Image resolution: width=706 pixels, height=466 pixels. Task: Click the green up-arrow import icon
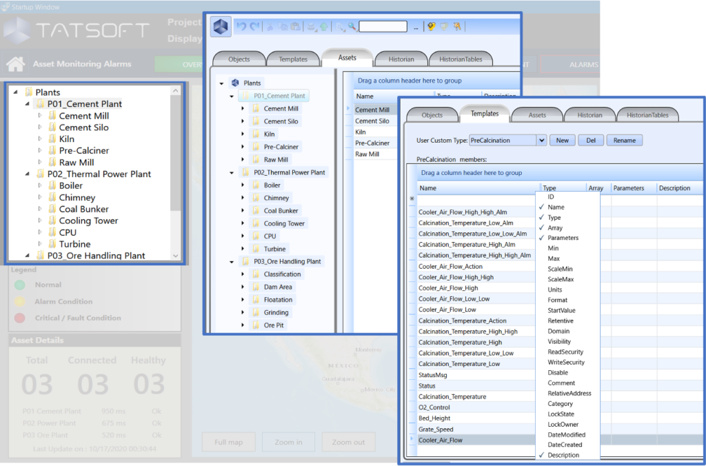323,27
